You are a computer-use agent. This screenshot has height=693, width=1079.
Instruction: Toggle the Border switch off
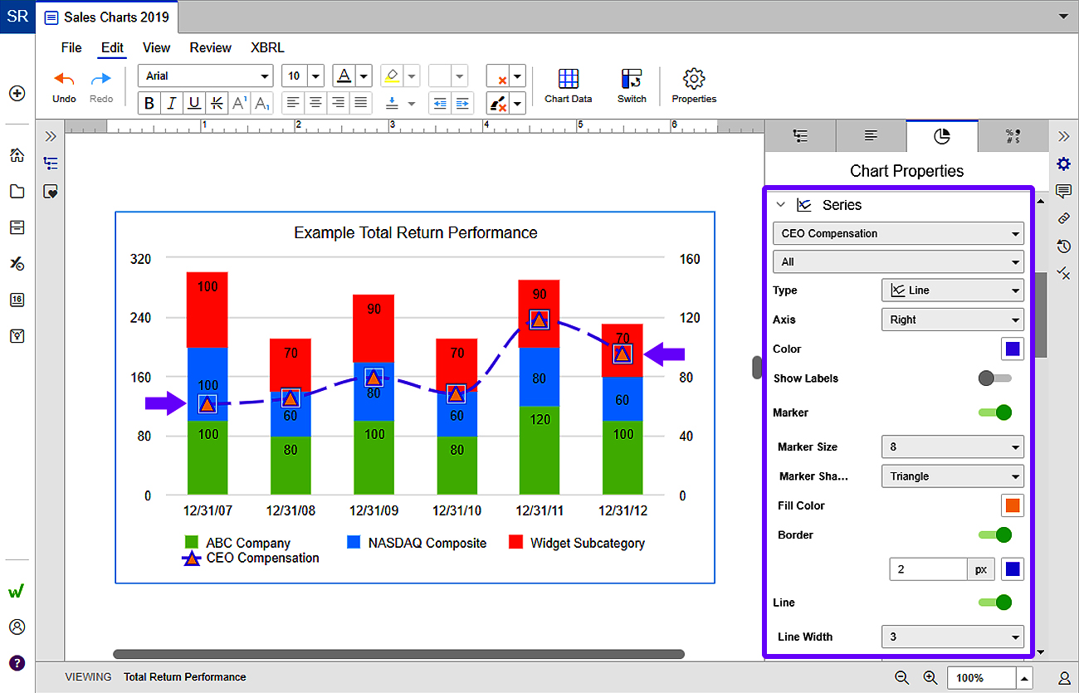(994, 534)
